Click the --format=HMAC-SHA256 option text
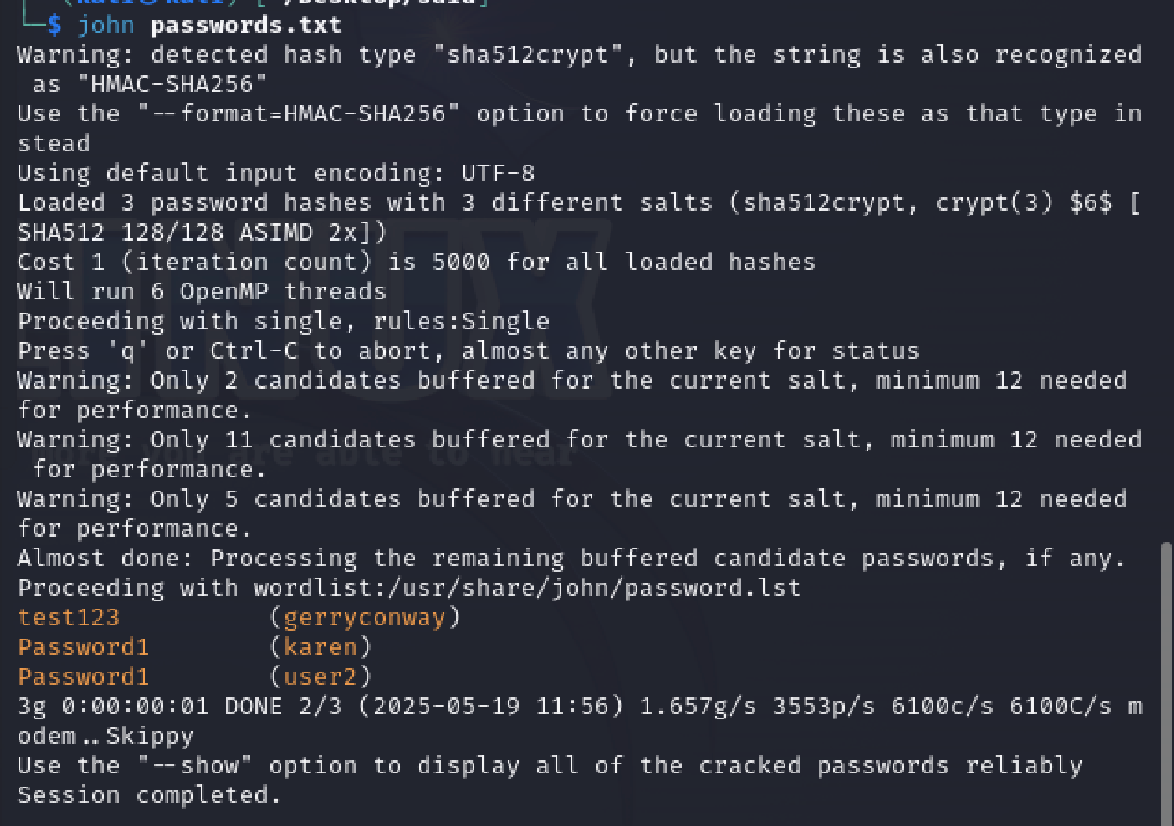The width and height of the screenshot is (1174, 826). [x=299, y=114]
